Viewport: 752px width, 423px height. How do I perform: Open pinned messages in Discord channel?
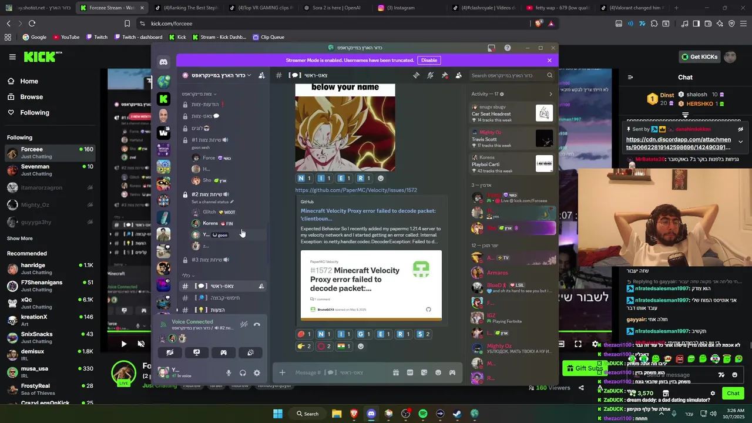[444, 75]
